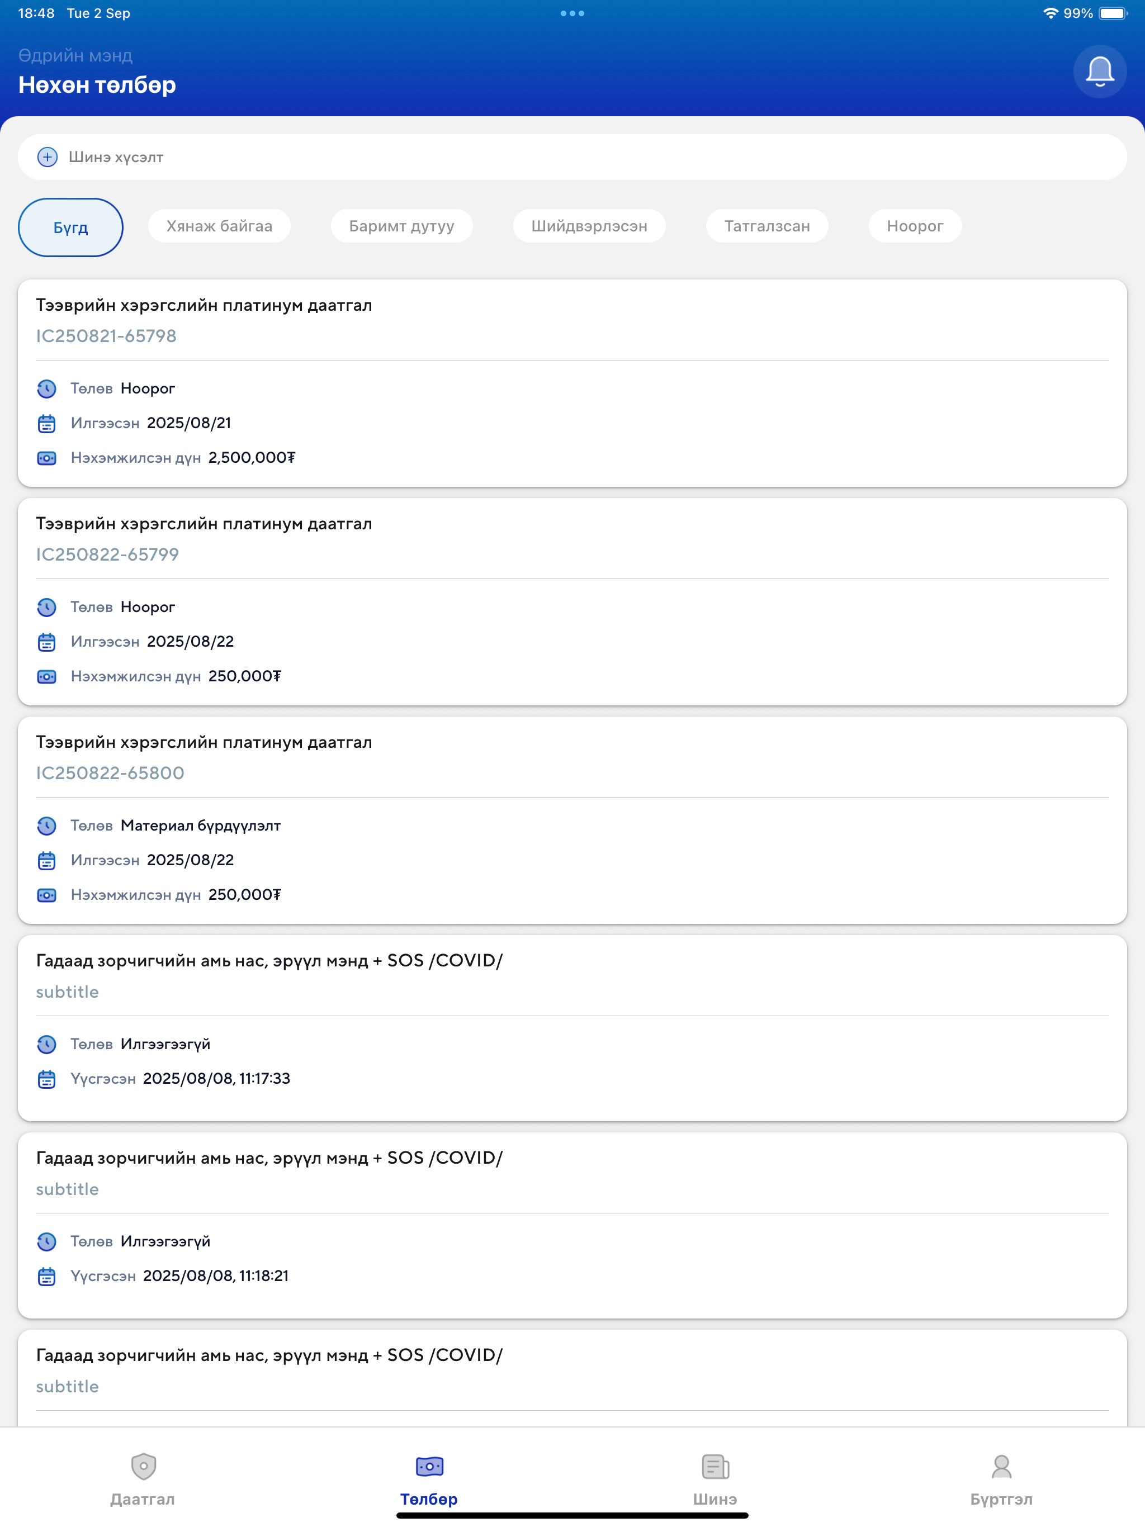Click claim number IC250821-65798

[106, 336]
